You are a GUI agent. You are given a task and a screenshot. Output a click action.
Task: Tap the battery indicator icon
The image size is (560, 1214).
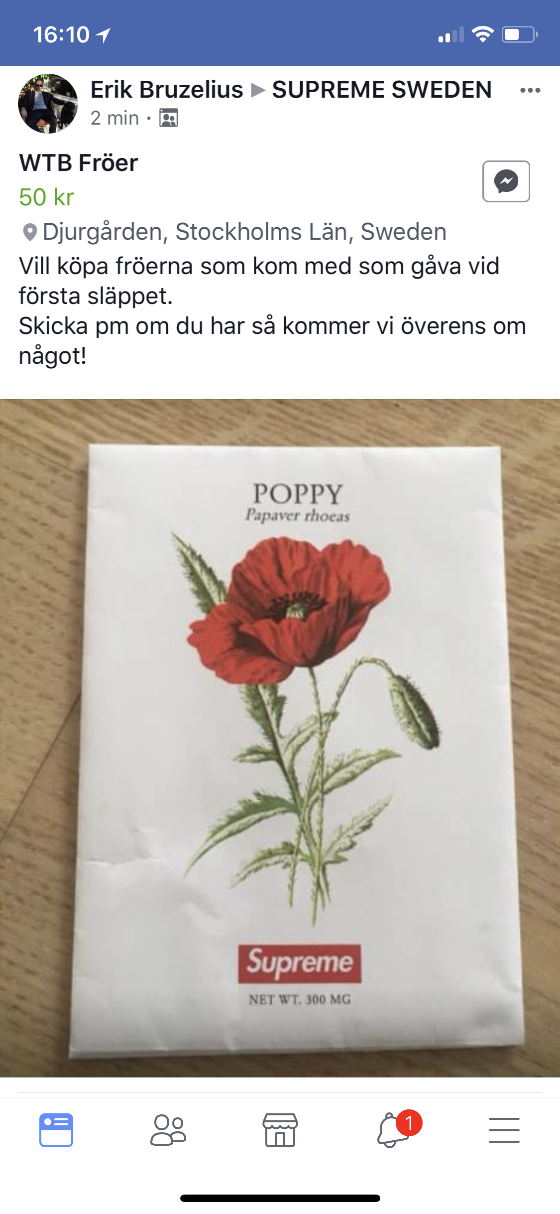[520, 34]
